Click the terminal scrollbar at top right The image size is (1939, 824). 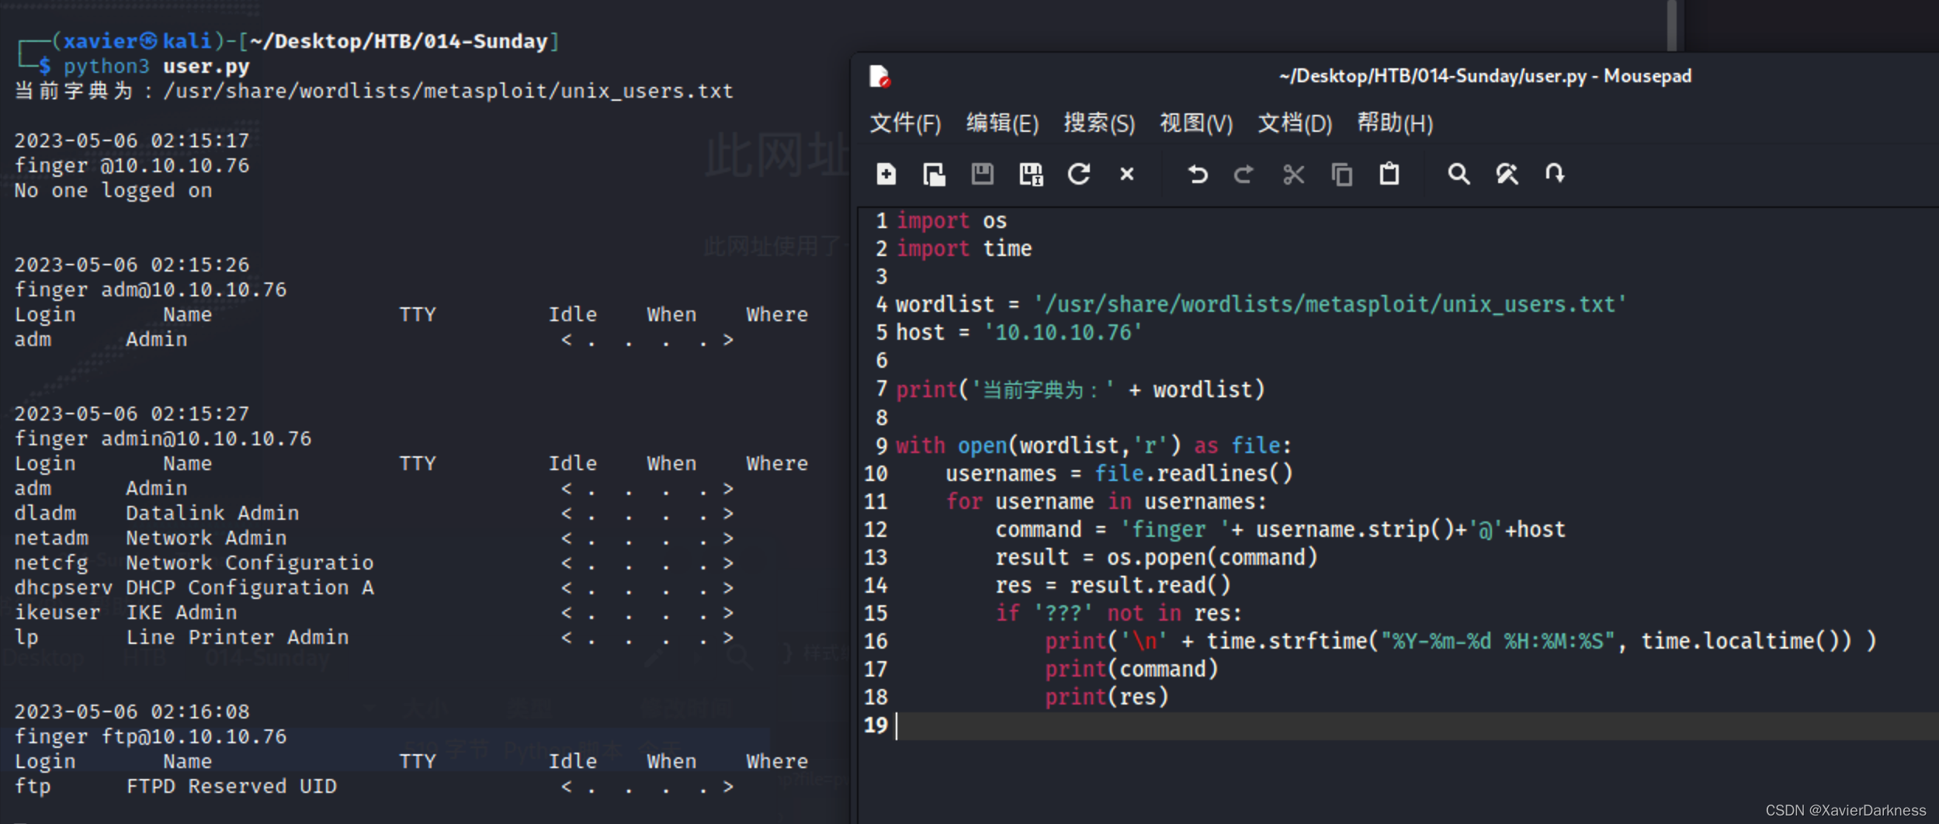[x=1671, y=25]
